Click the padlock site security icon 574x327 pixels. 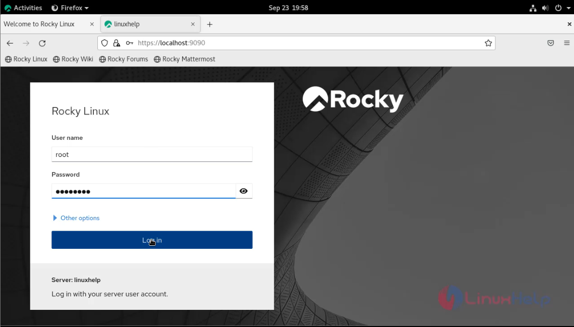pyautogui.click(x=117, y=43)
